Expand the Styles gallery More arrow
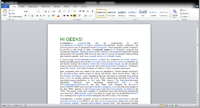The height and width of the screenshot is (108, 200). [x=170, y=17]
